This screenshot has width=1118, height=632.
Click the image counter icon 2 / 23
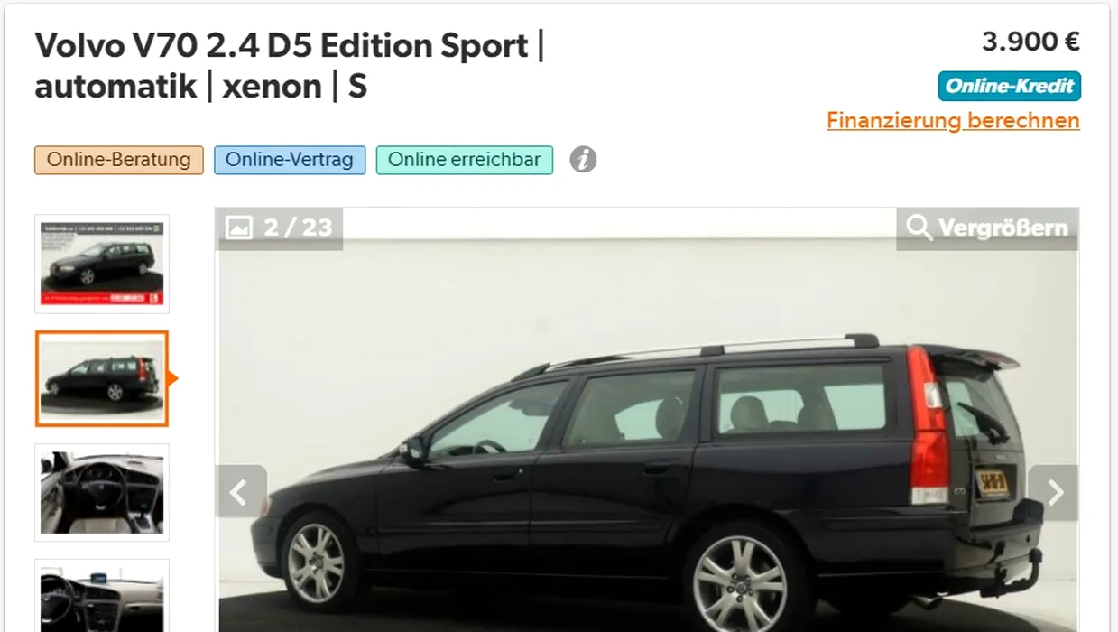[x=238, y=228]
